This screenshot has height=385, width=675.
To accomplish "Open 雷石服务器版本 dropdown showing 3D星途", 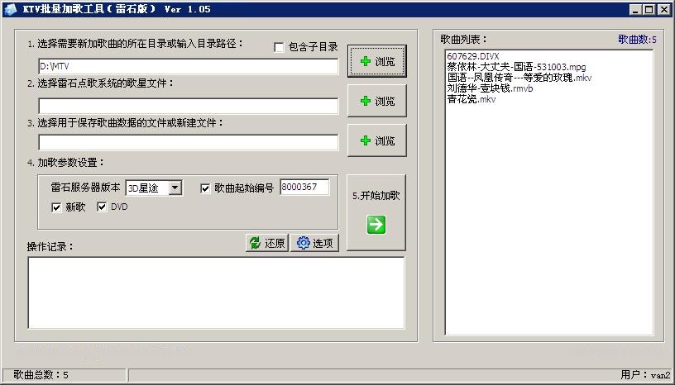I will [154, 188].
